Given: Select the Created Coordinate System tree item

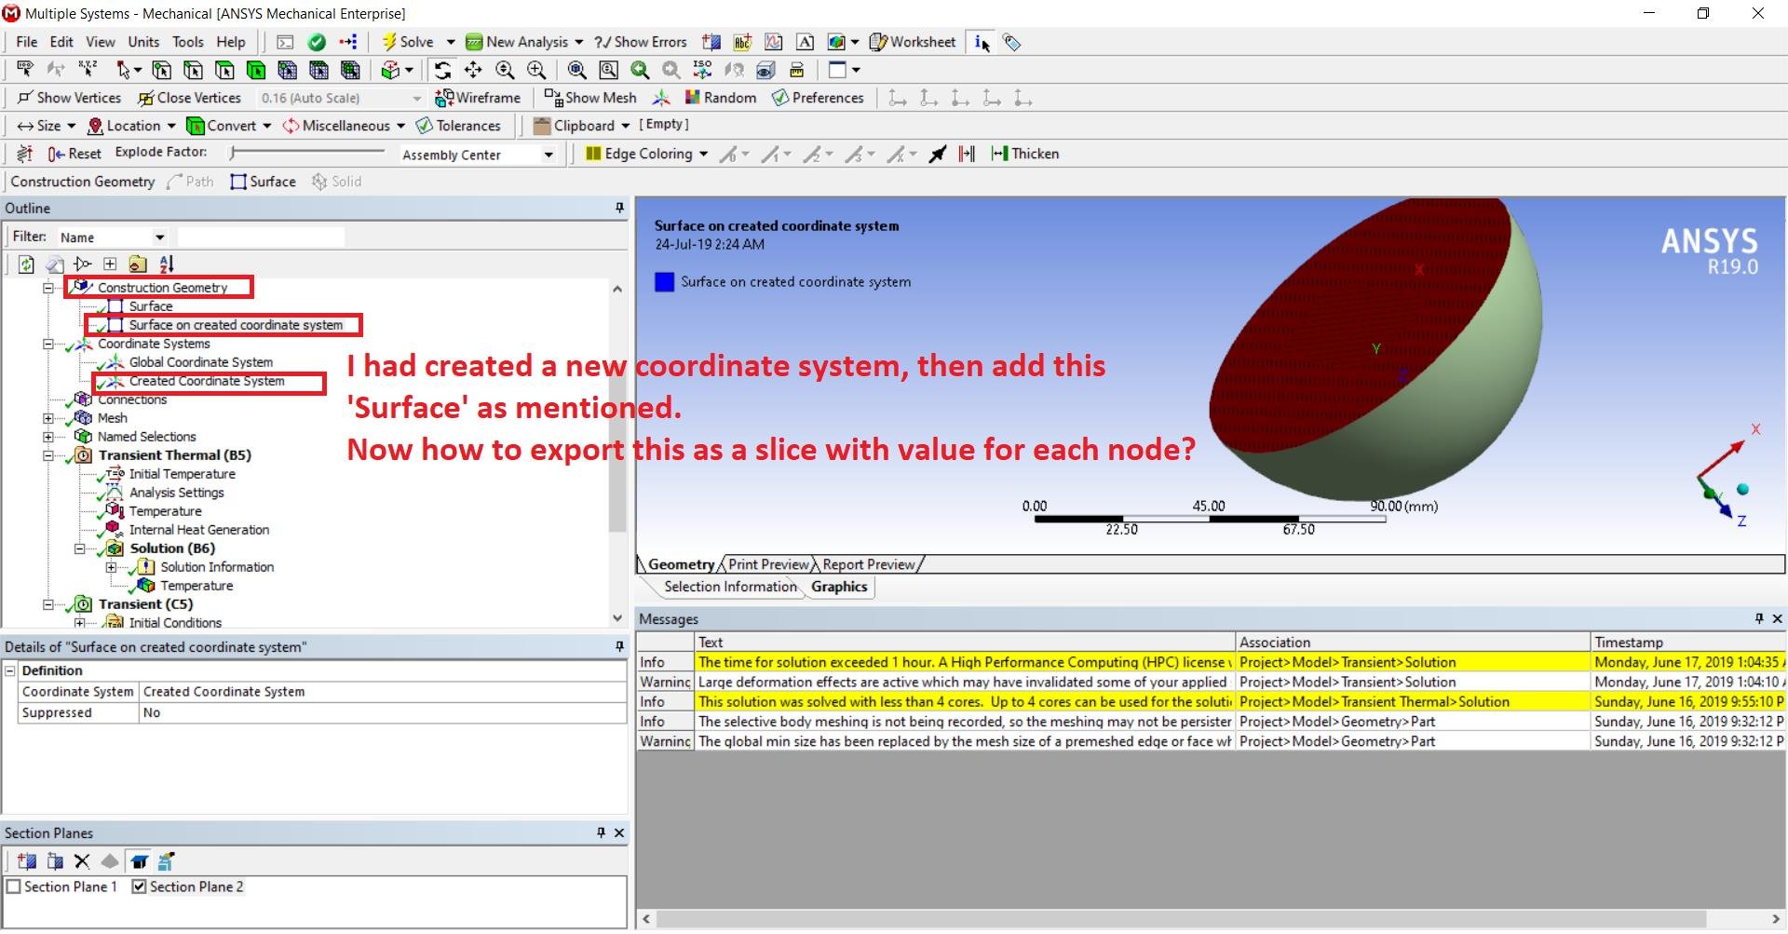Looking at the screenshot, I should (207, 382).
